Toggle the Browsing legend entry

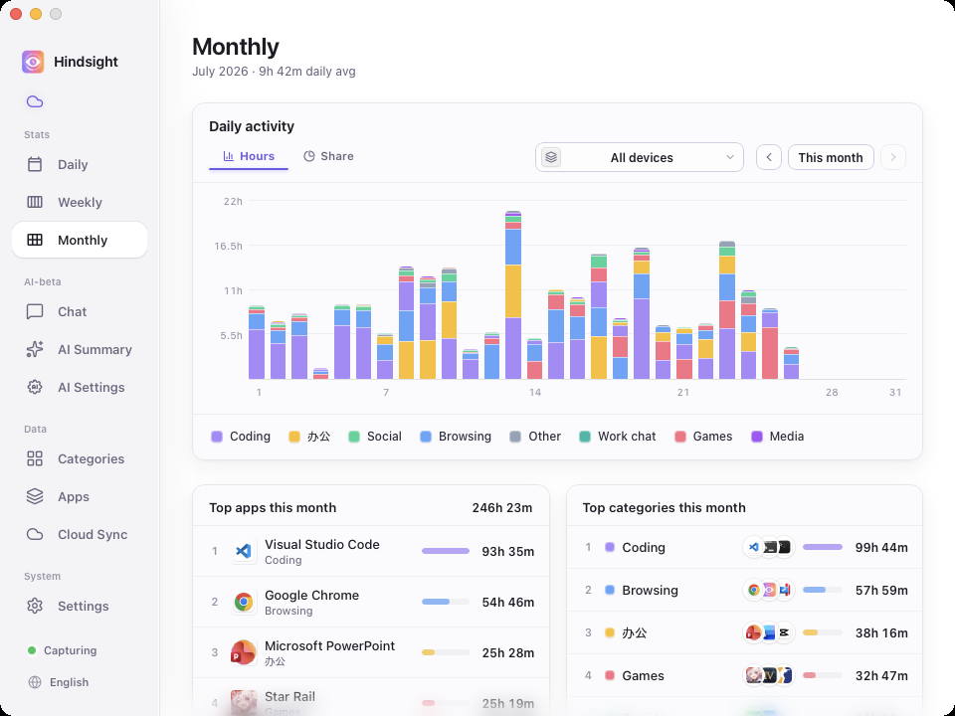tap(456, 437)
